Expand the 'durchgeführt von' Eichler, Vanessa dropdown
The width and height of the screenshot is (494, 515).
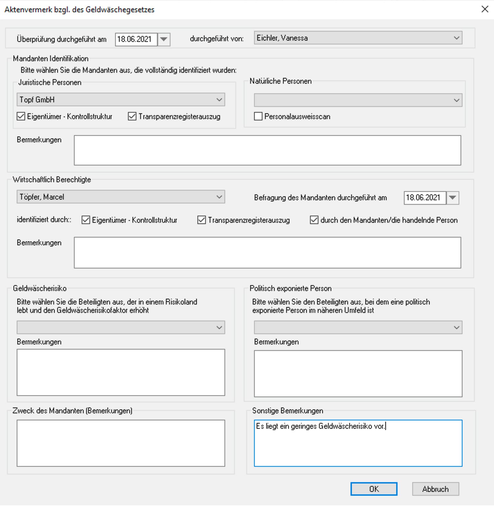tap(456, 38)
